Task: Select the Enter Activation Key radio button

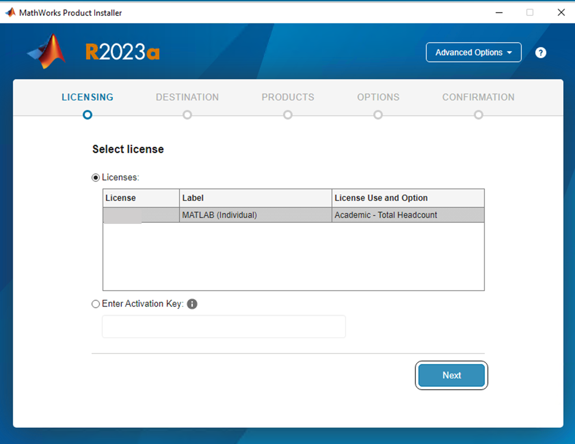Action: tap(96, 304)
